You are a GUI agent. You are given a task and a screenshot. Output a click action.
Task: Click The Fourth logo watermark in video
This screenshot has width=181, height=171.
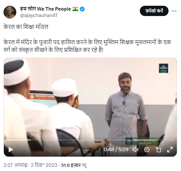point(163,68)
